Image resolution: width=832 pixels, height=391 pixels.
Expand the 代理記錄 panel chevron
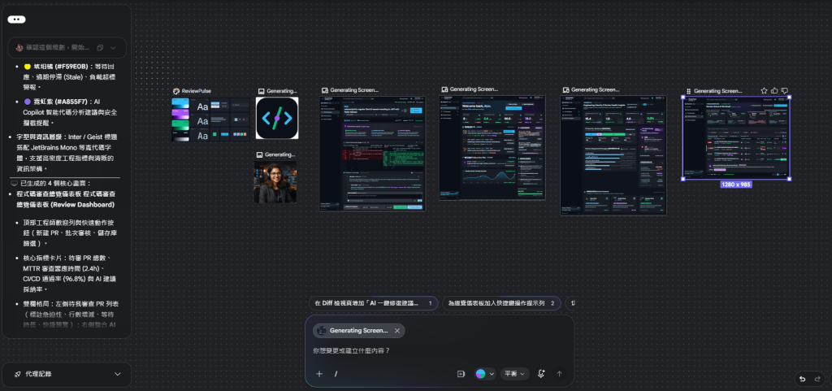(118, 374)
